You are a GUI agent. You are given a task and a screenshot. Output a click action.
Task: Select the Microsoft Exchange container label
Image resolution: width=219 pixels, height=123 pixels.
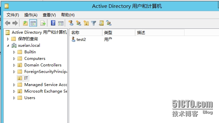pyautogui.click(x=46, y=91)
